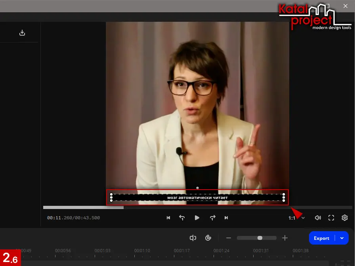Skip to the next clip end
The width and height of the screenshot is (355, 266).
[x=226, y=218]
